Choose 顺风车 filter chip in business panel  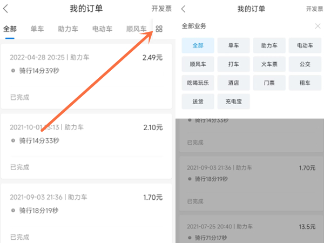[x=198, y=64]
